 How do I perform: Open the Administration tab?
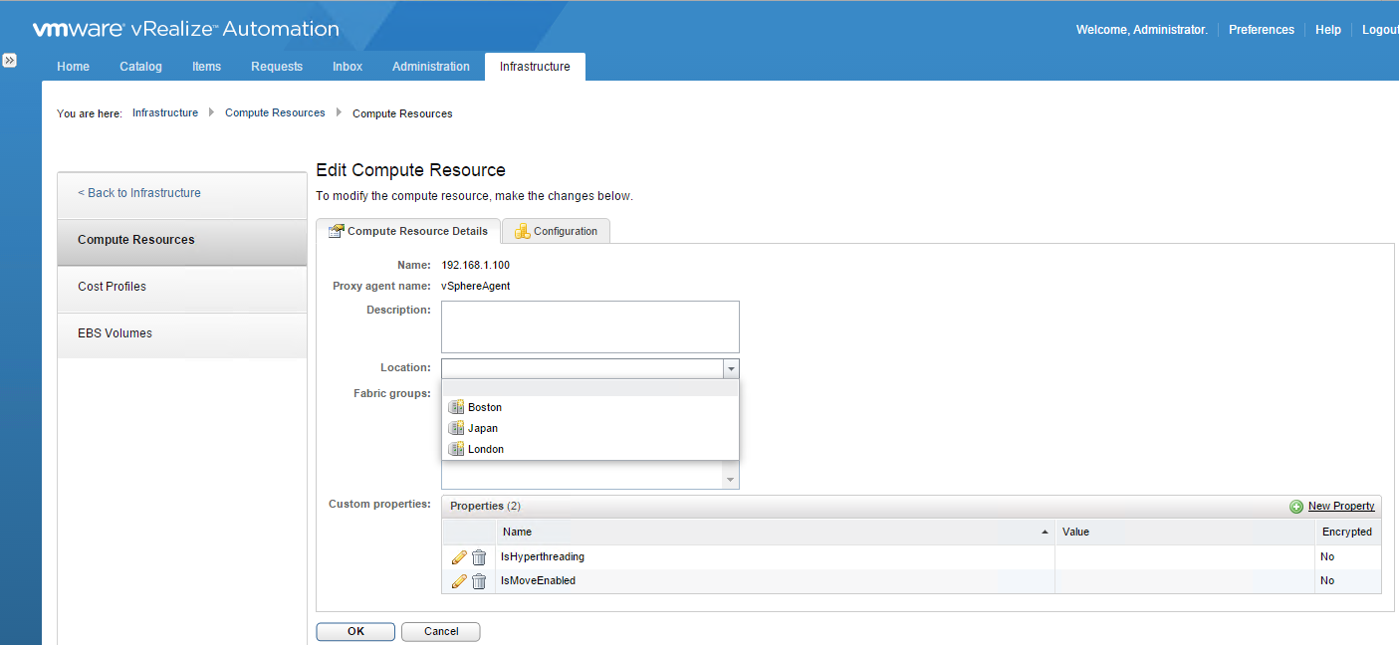coord(431,67)
